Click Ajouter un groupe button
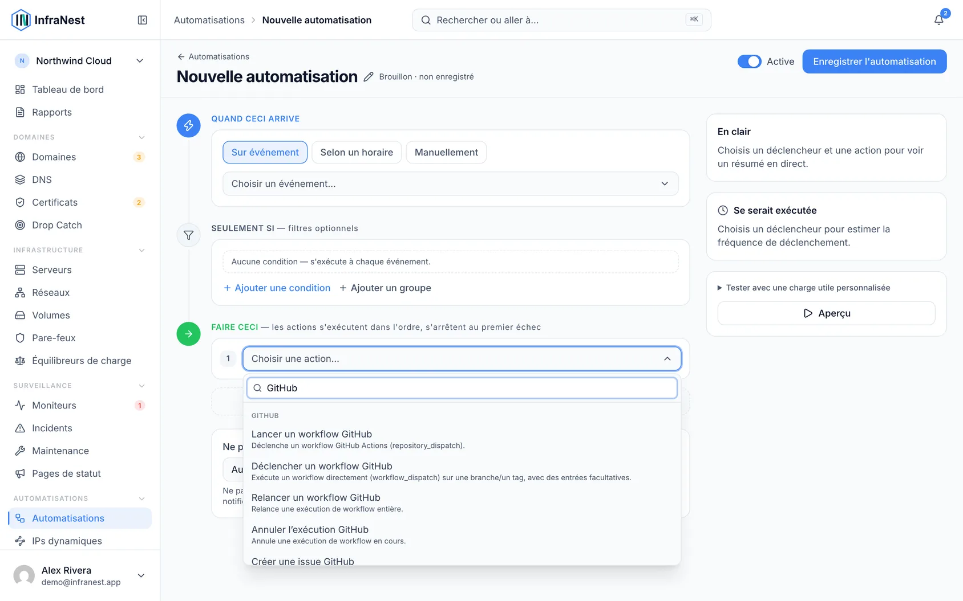The height and width of the screenshot is (601, 963). click(385, 288)
